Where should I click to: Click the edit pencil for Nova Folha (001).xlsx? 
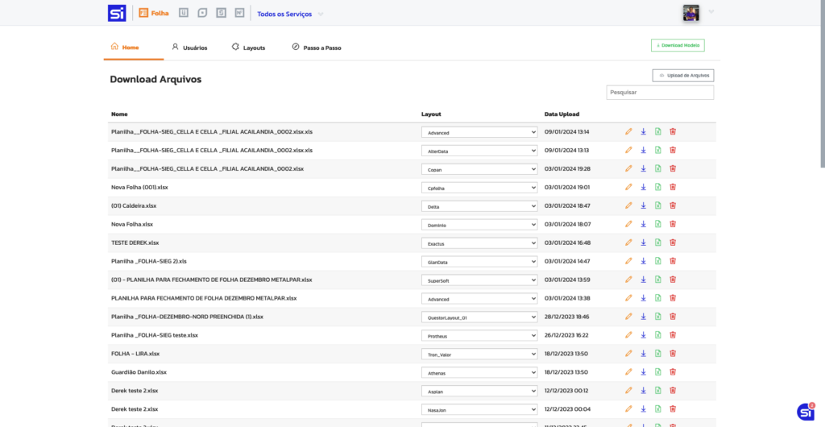[628, 187]
